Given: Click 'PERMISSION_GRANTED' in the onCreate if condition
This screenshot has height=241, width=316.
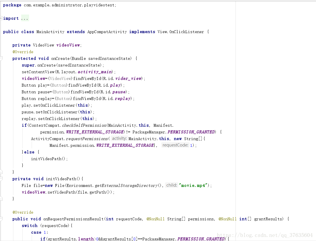Looking at the screenshot, I should click(x=191, y=132).
